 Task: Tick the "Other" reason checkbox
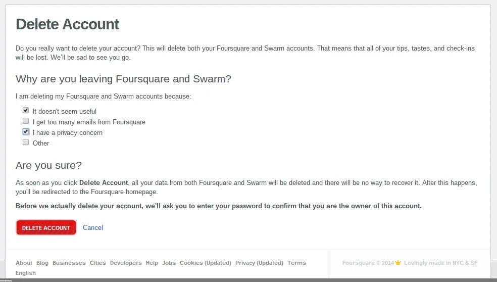click(26, 142)
